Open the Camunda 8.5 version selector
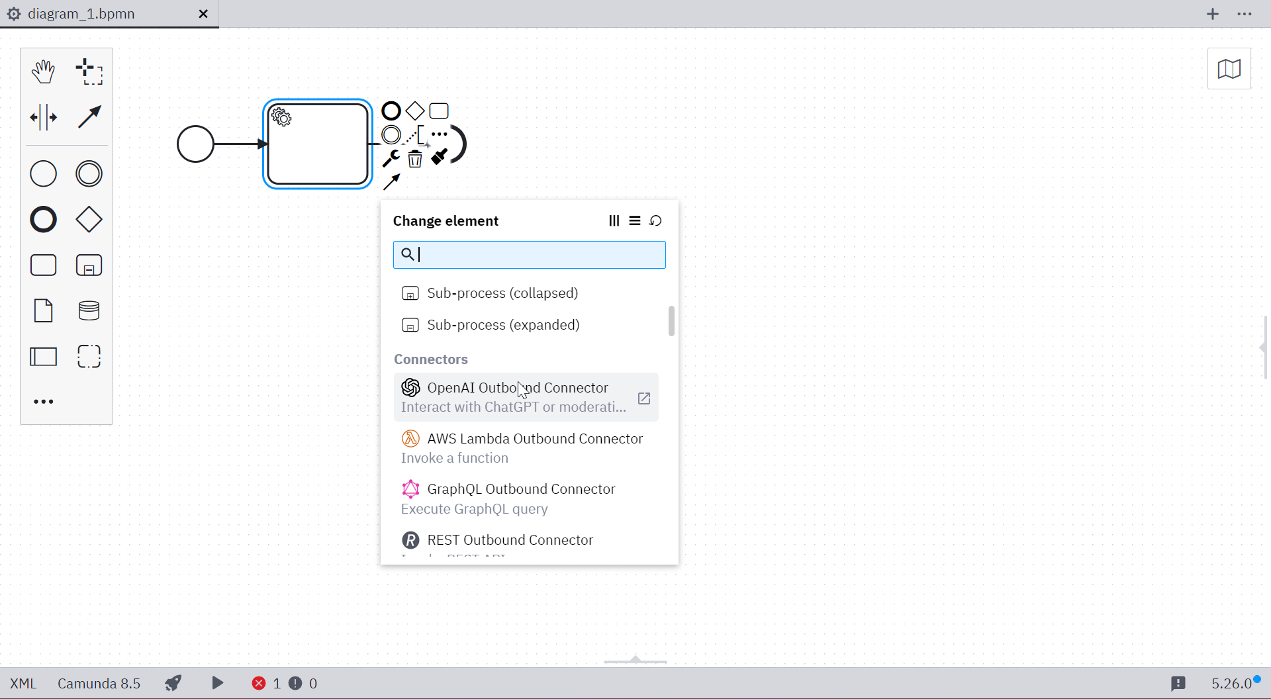1271x699 pixels. [99, 682]
